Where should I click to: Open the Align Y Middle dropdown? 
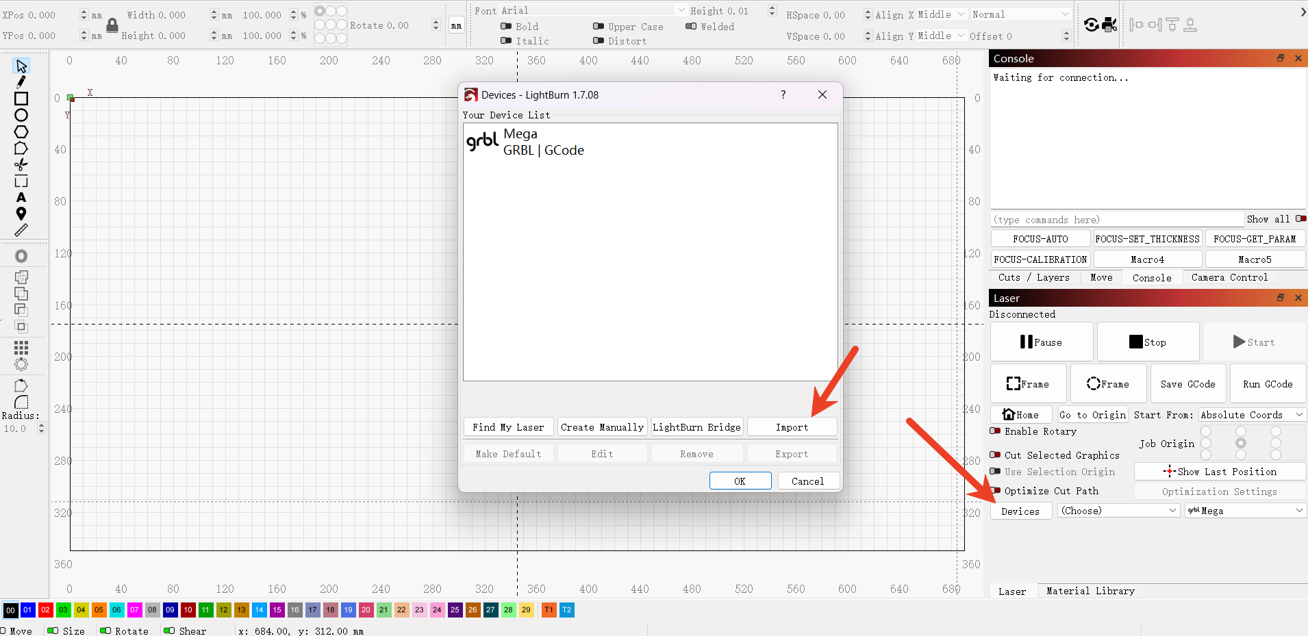point(941,36)
